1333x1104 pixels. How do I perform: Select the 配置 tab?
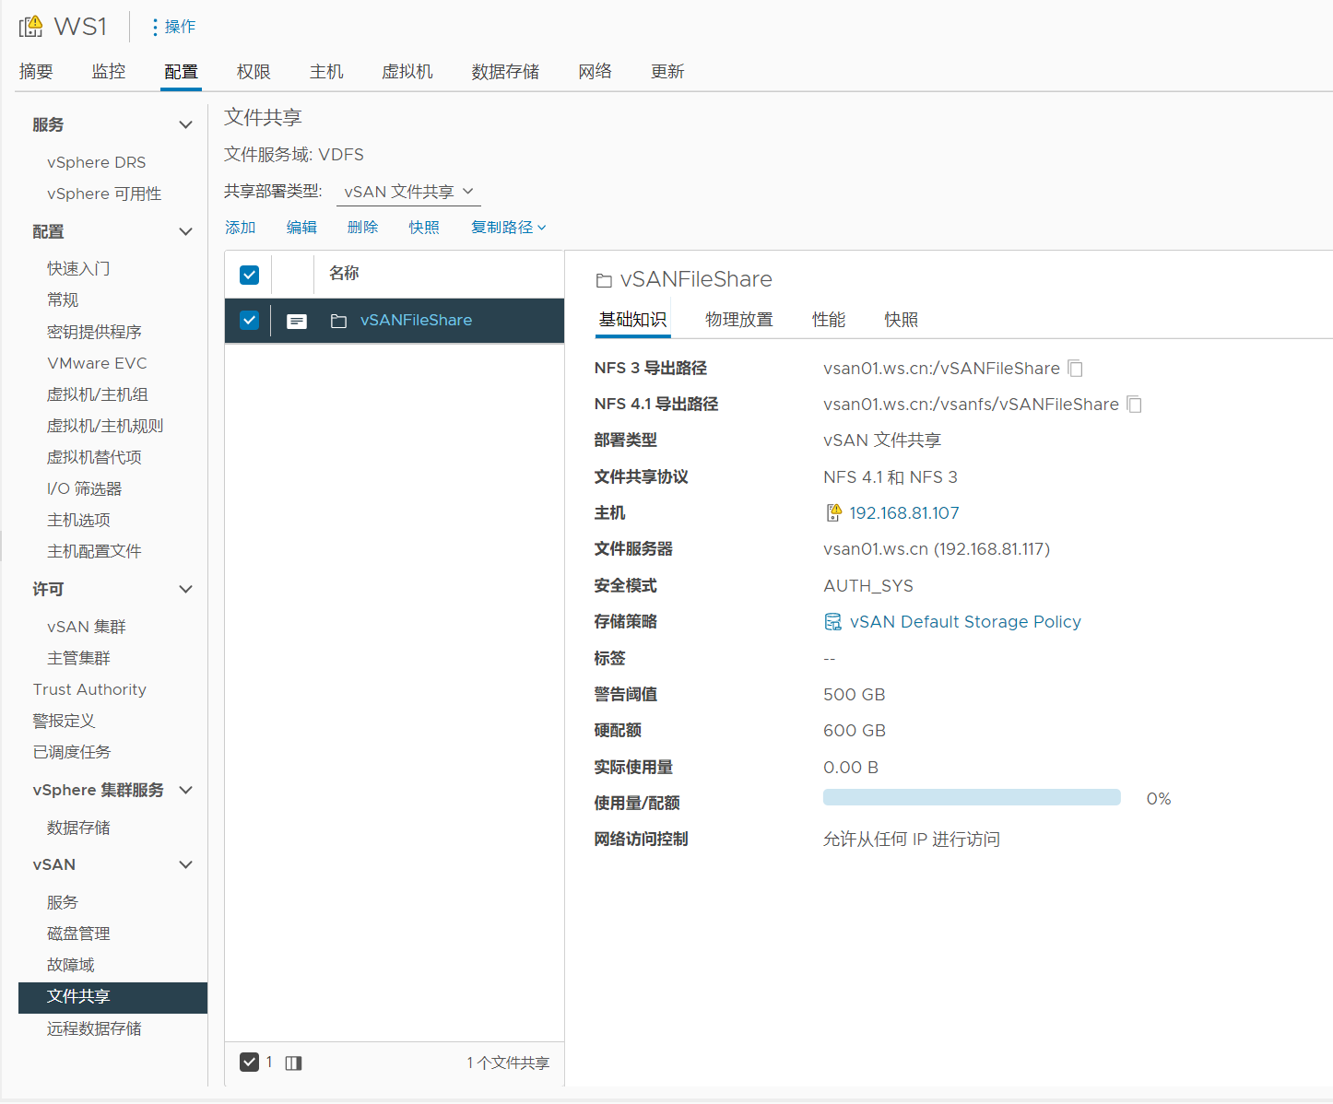tap(181, 72)
